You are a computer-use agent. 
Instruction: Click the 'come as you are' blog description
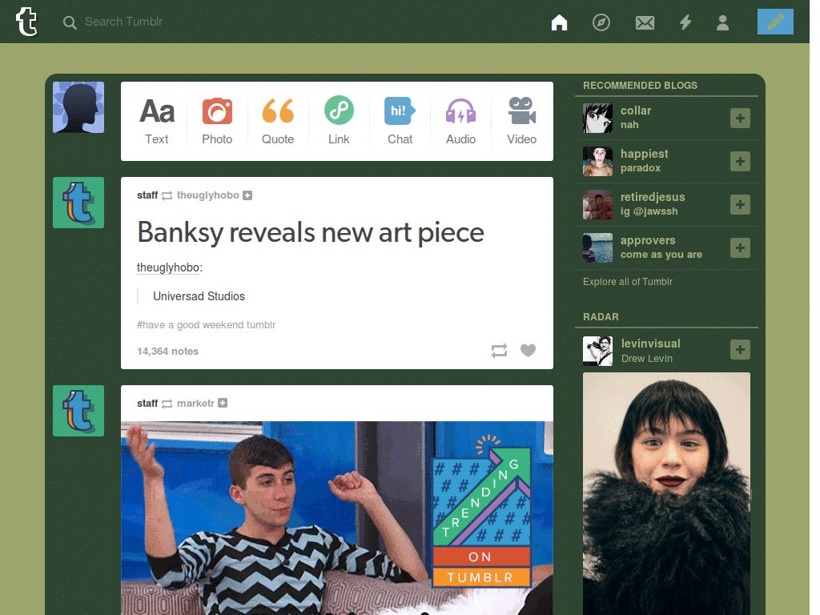pyautogui.click(x=661, y=255)
